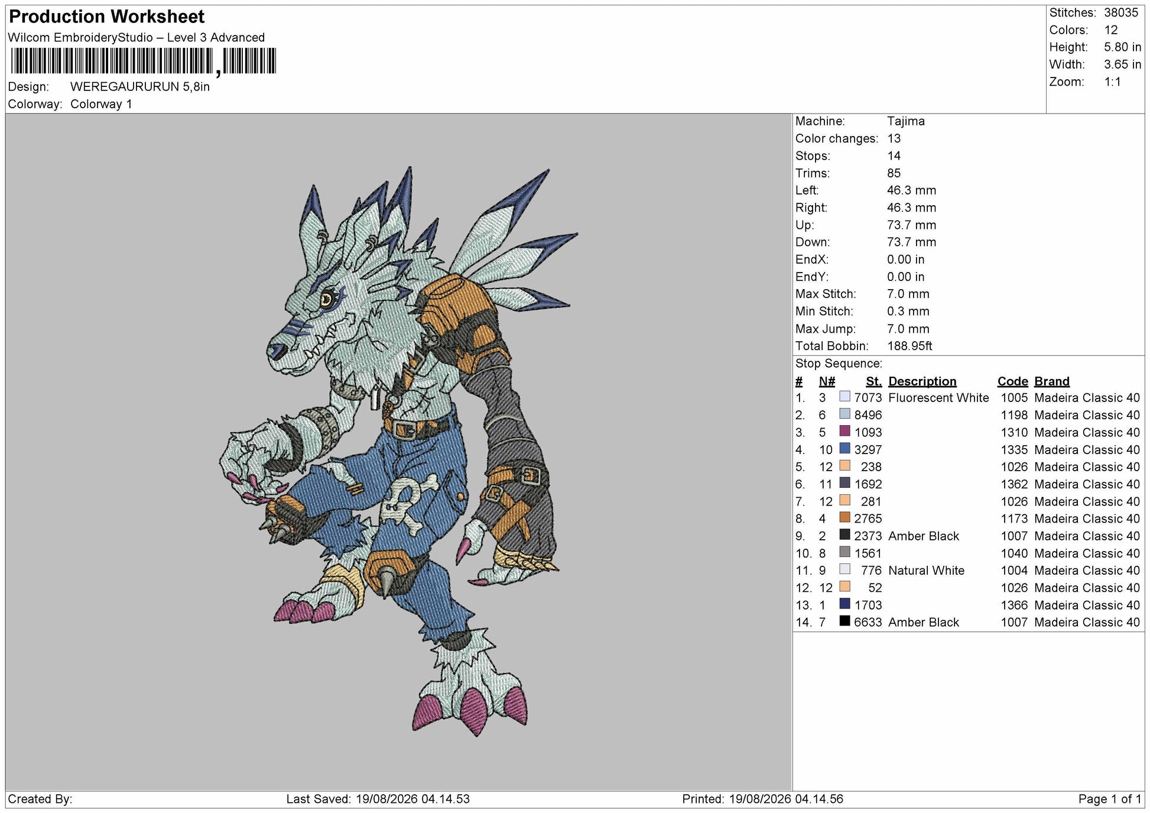This screenshot has width=1150, height=813.
Task: Click the barcode in the worksheet header
Action: click(x=143, y=61)
